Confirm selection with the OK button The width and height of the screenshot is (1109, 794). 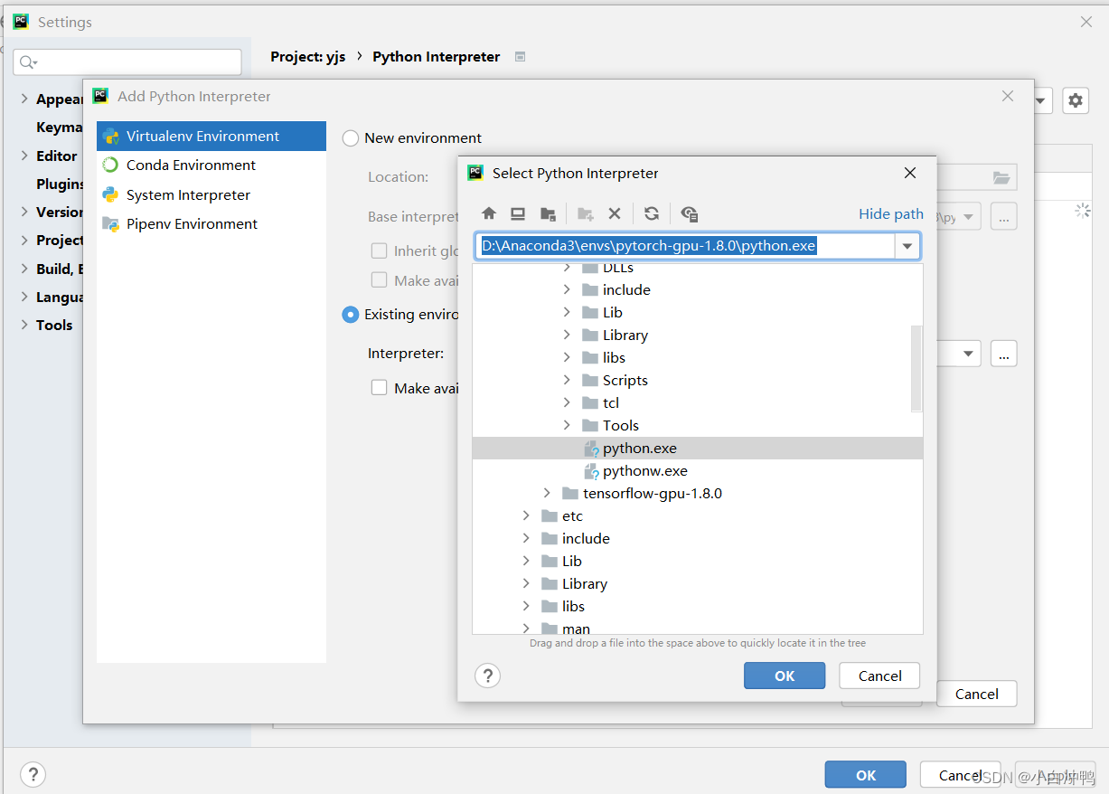click(x=784, y=676)
